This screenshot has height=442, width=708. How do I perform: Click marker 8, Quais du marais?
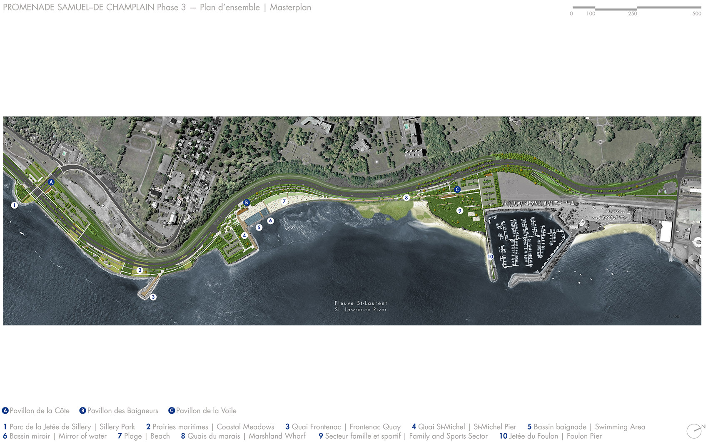(405, 198)
